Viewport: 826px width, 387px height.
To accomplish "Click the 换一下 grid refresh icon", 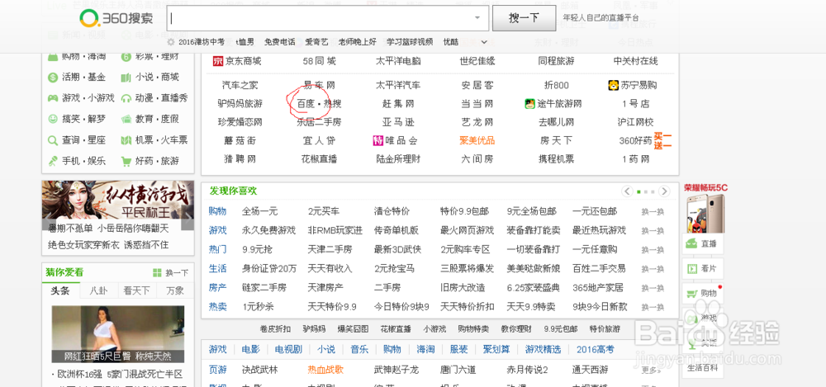I will 157,273.
